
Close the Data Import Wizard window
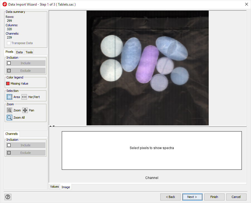pyautogui.click(x=246, y=4)
